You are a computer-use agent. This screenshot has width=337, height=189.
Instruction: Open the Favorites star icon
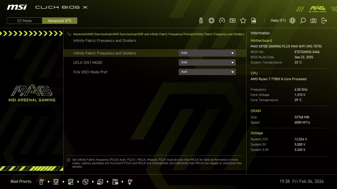(x=243, y=20)
